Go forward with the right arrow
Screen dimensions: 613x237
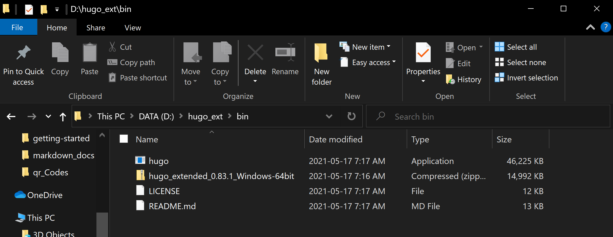[32, 117]
